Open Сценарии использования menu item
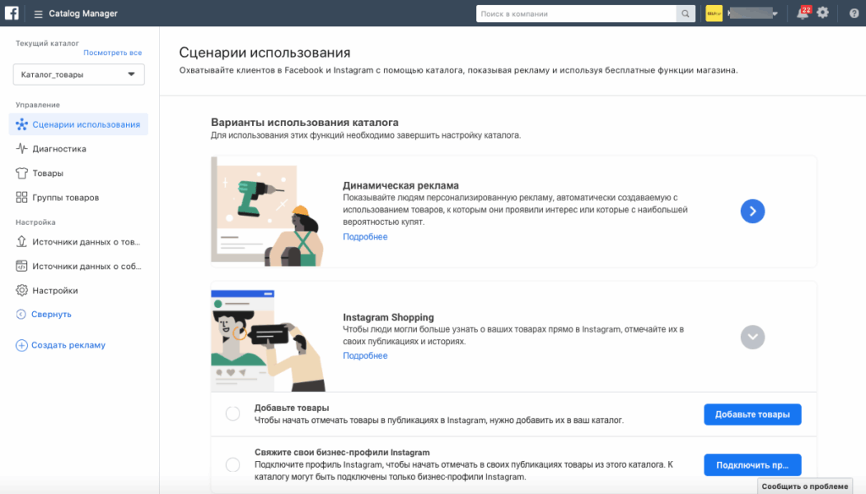The image size is (866, 494). pyautogui.click(x=79, y=124)
